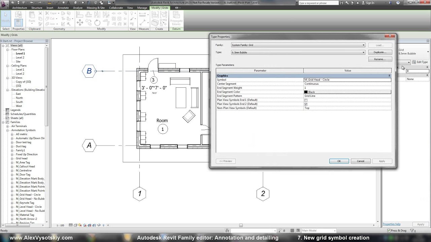Collapse the Elevations (Building Elevation) node
The height and width of the screenshot is (242, 431).
tap(7, 90)
